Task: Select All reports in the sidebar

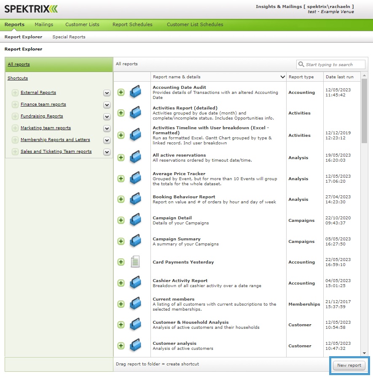Action: coord(19,64)
